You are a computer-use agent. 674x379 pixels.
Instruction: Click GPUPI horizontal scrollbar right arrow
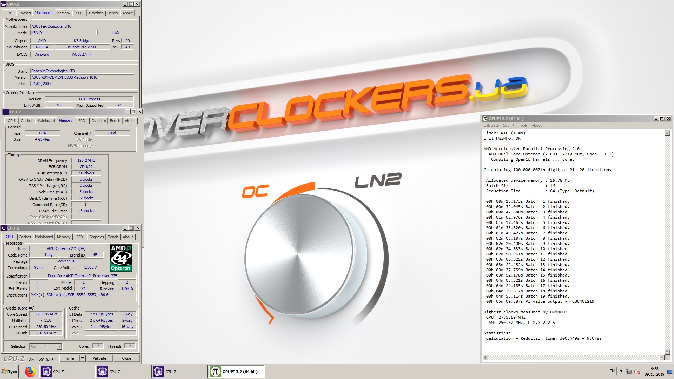[x=662, y=358]
